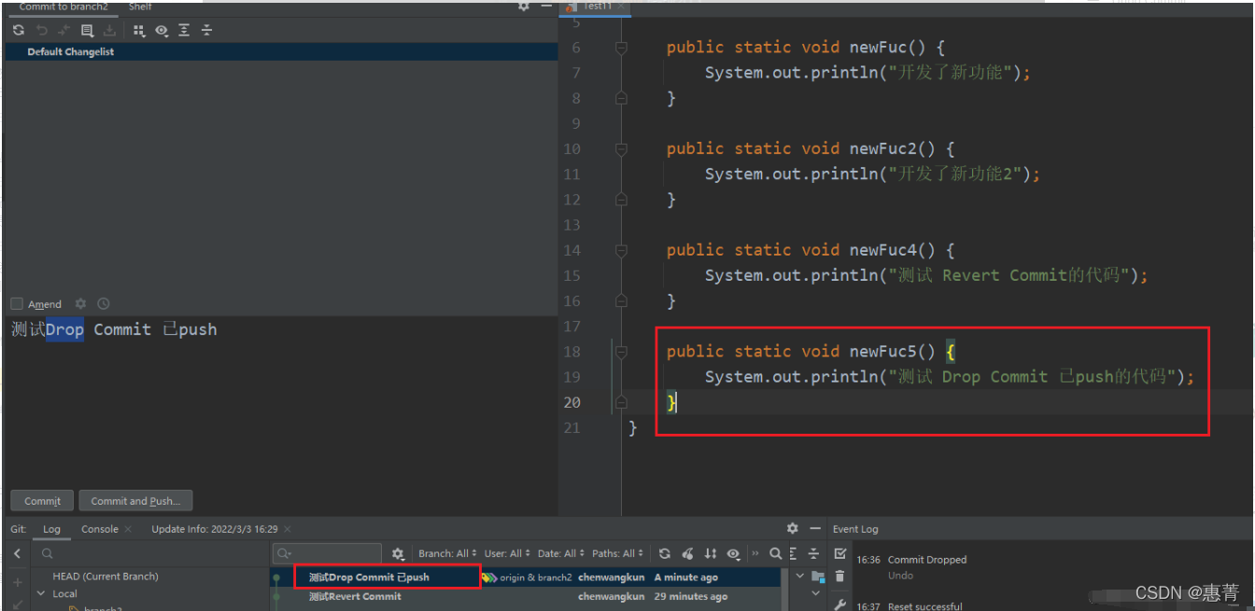Open the Console tab

[99, 529]
